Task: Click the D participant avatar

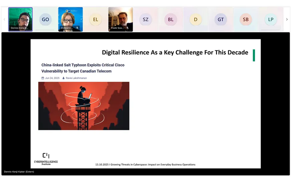Action: click(196, 19)
